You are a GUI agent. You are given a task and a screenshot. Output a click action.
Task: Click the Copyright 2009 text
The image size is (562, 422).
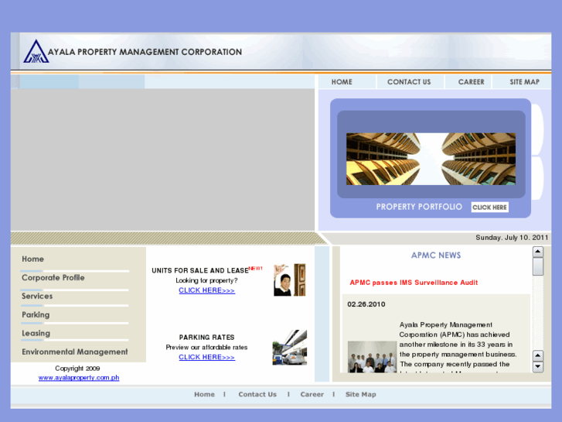pyautogui.click(x=77, y=368)
